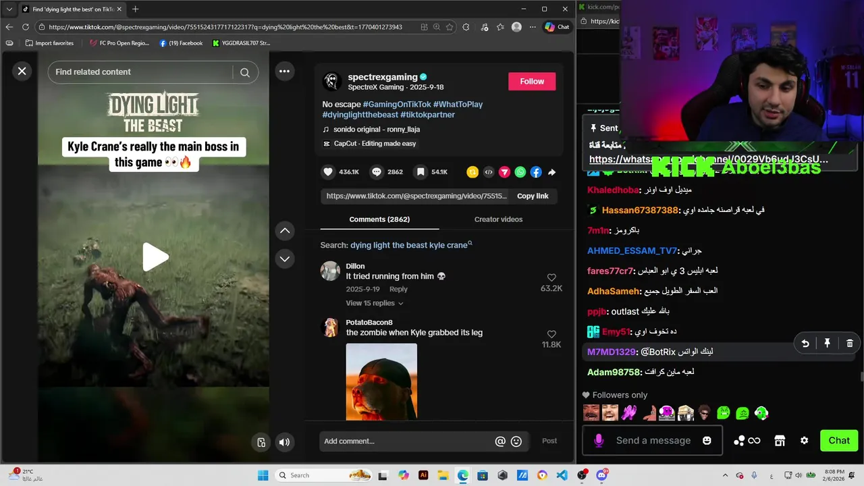Viewport: 864px width, 486px height.
Task: Share video to WhatsApp
Action: point(520,172)
